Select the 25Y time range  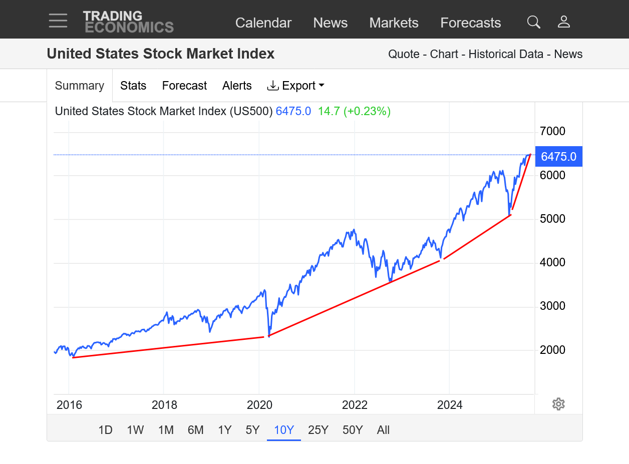click(318, 430)
